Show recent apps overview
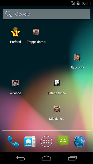The image size is (93, 164). click(x=72, y=158)
